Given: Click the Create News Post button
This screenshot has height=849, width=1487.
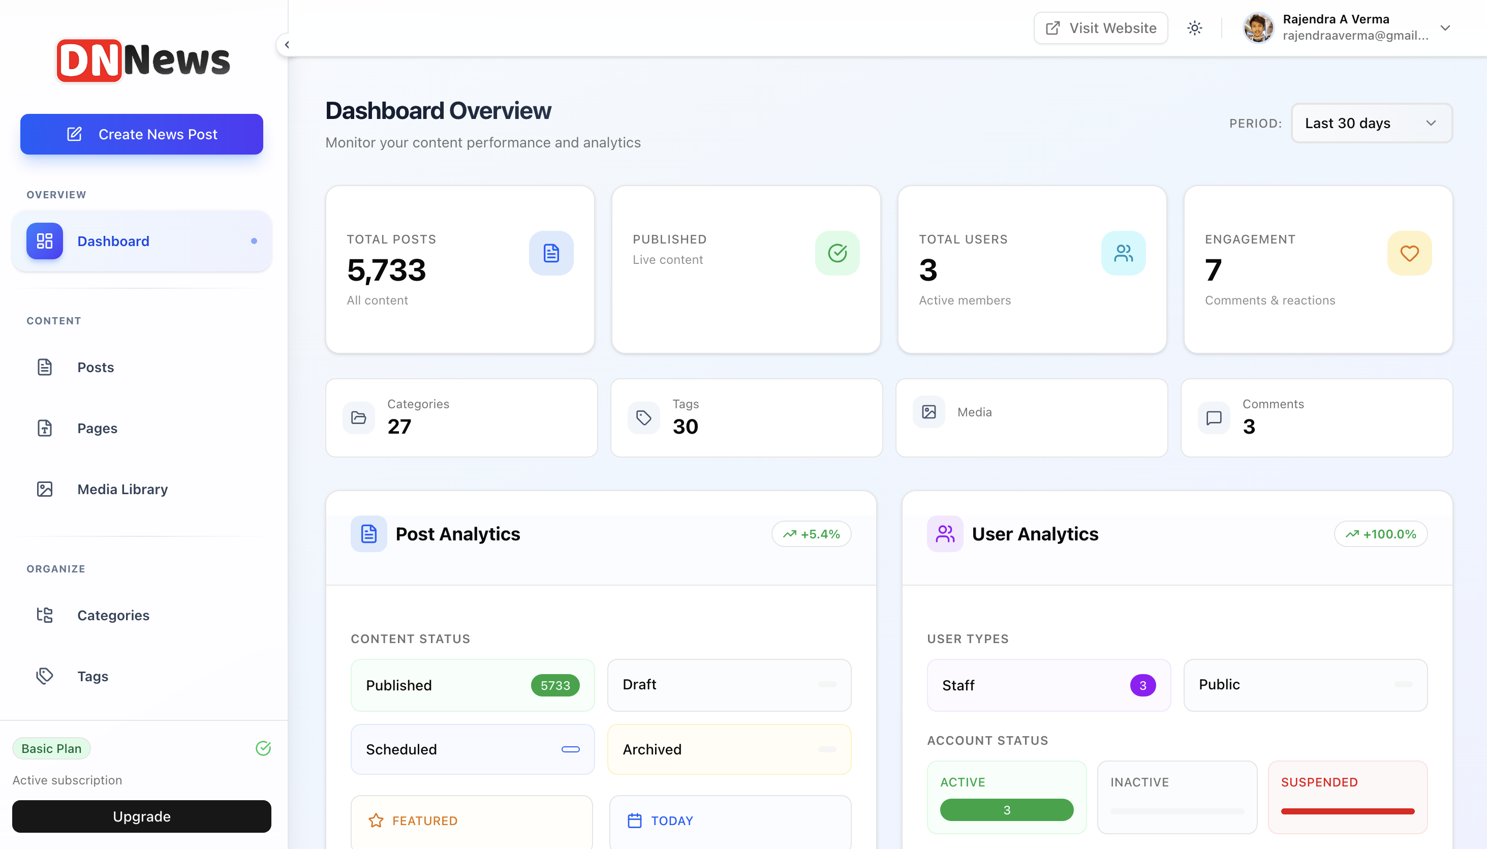Looking at the screenshot, I should tap(141, 134).
